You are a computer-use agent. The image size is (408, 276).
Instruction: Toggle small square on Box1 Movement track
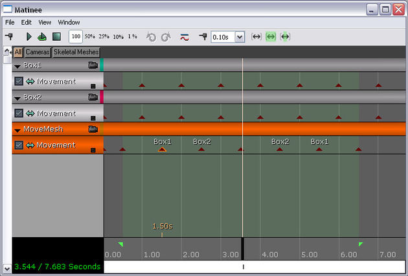tap(93, 86)
